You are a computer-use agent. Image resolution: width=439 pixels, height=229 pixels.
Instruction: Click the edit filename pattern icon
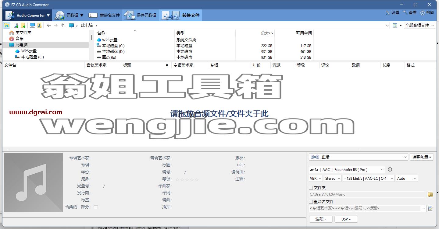coord(430,208)
